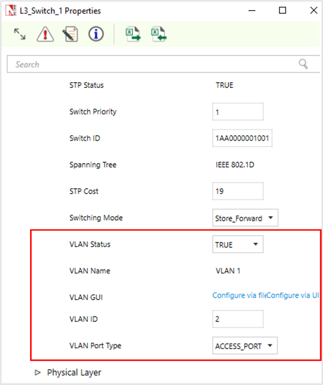This screenshot has height=385, width=323.
Task: Open the Switching Mode dropdown
Action: (245, 218)
